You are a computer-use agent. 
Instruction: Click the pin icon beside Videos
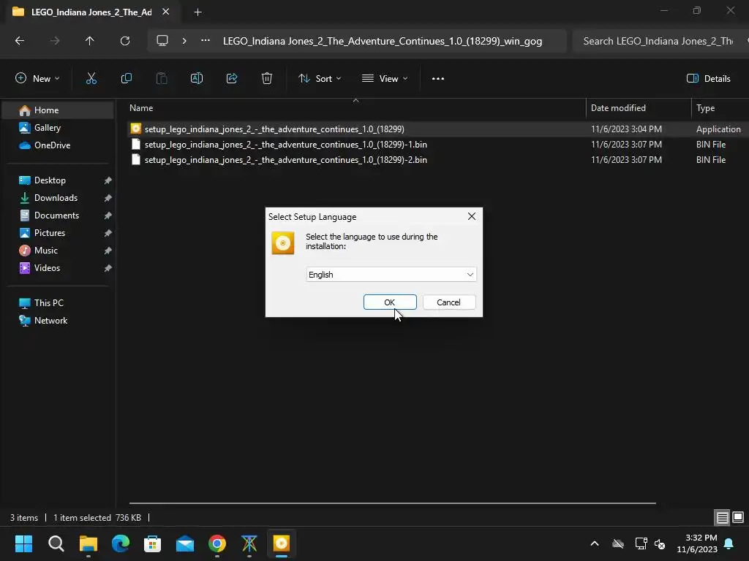point(108,269)
